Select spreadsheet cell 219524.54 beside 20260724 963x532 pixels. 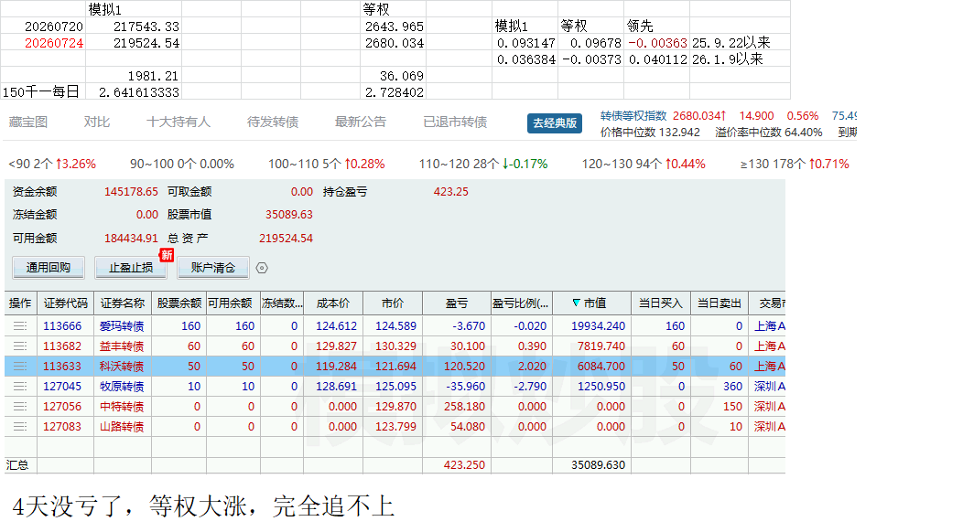click(134, 43)
